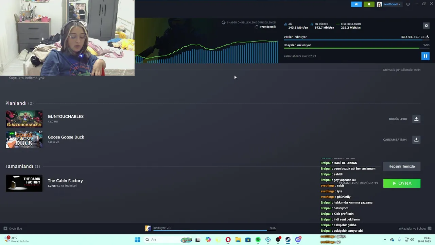This screenshot has width=435, height=245.
Task: Click the sxwithdevil profile avatar
Action: click(379, 4)
